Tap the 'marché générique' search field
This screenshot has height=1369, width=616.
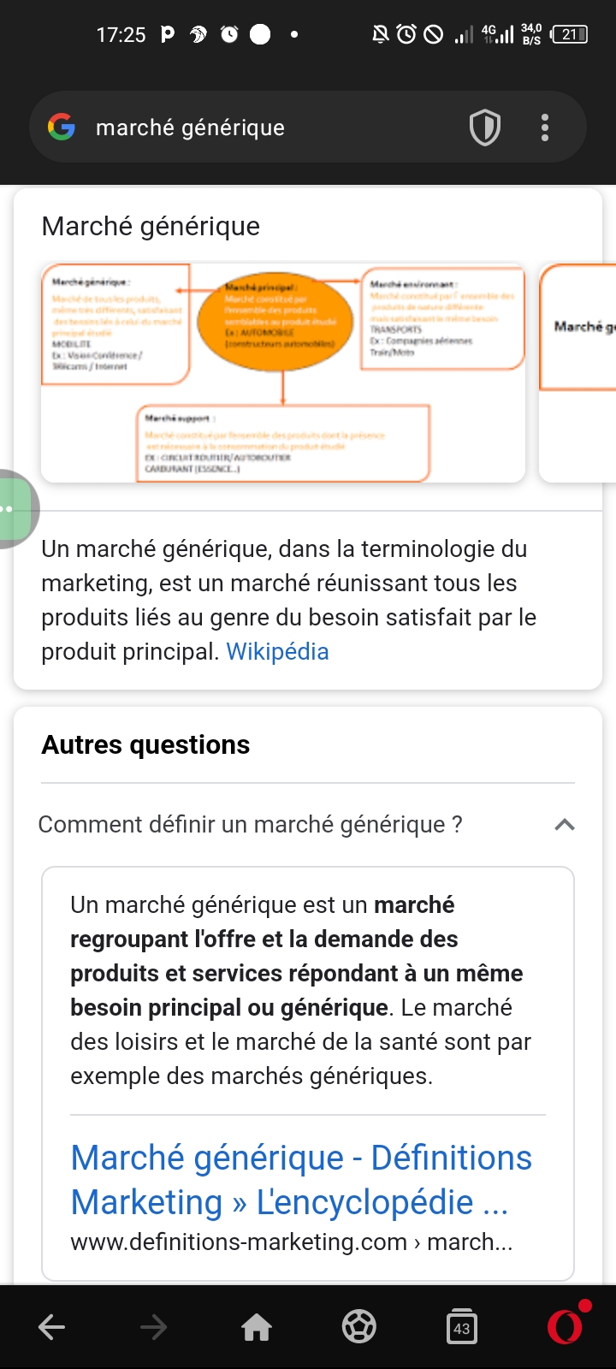tap(257, 127)
